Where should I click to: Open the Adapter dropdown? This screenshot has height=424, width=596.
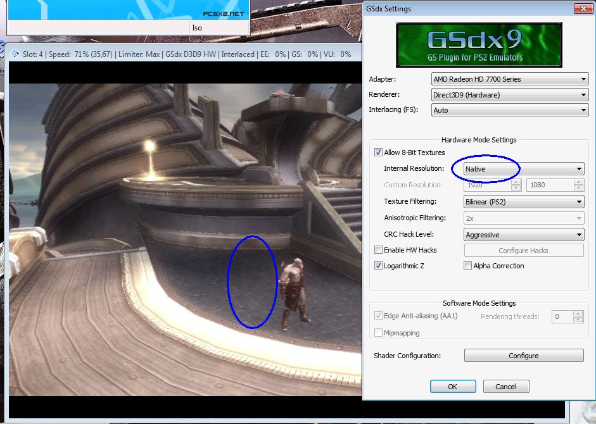coord(510,79)
